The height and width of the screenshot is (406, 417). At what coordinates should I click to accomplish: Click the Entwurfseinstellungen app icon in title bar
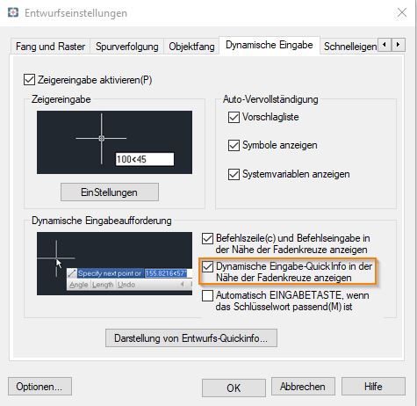(x=13, y=12)
